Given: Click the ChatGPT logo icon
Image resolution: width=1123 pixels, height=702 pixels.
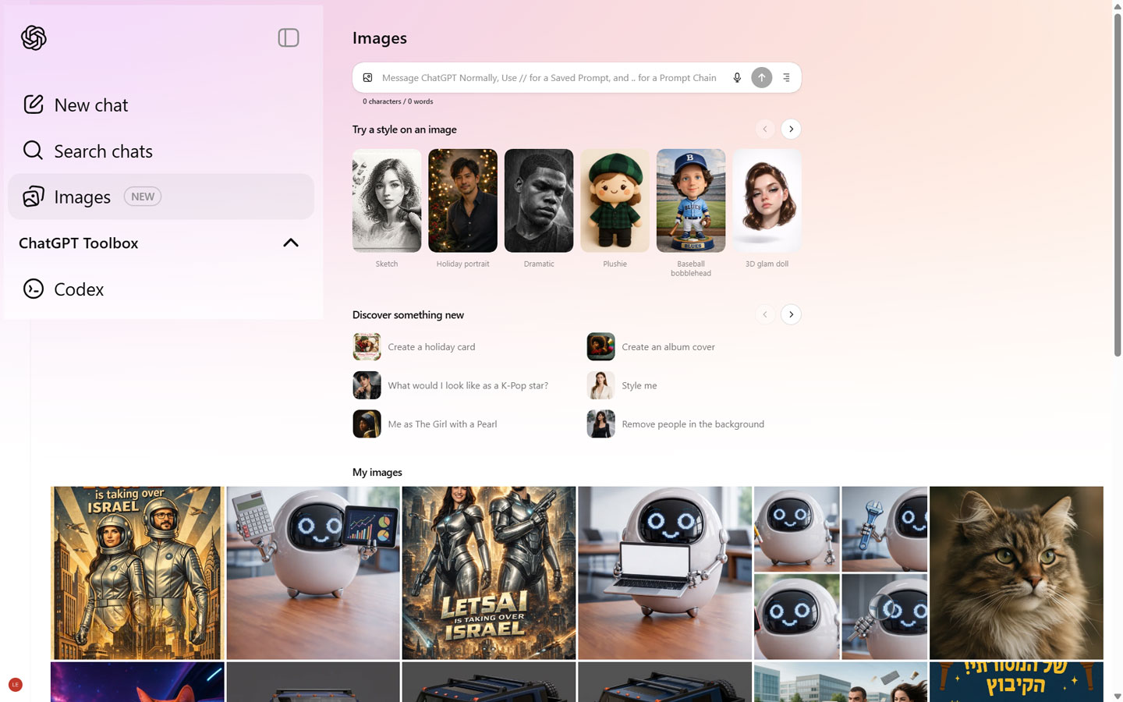Looking at the screenshot, I should click(34, 37).
